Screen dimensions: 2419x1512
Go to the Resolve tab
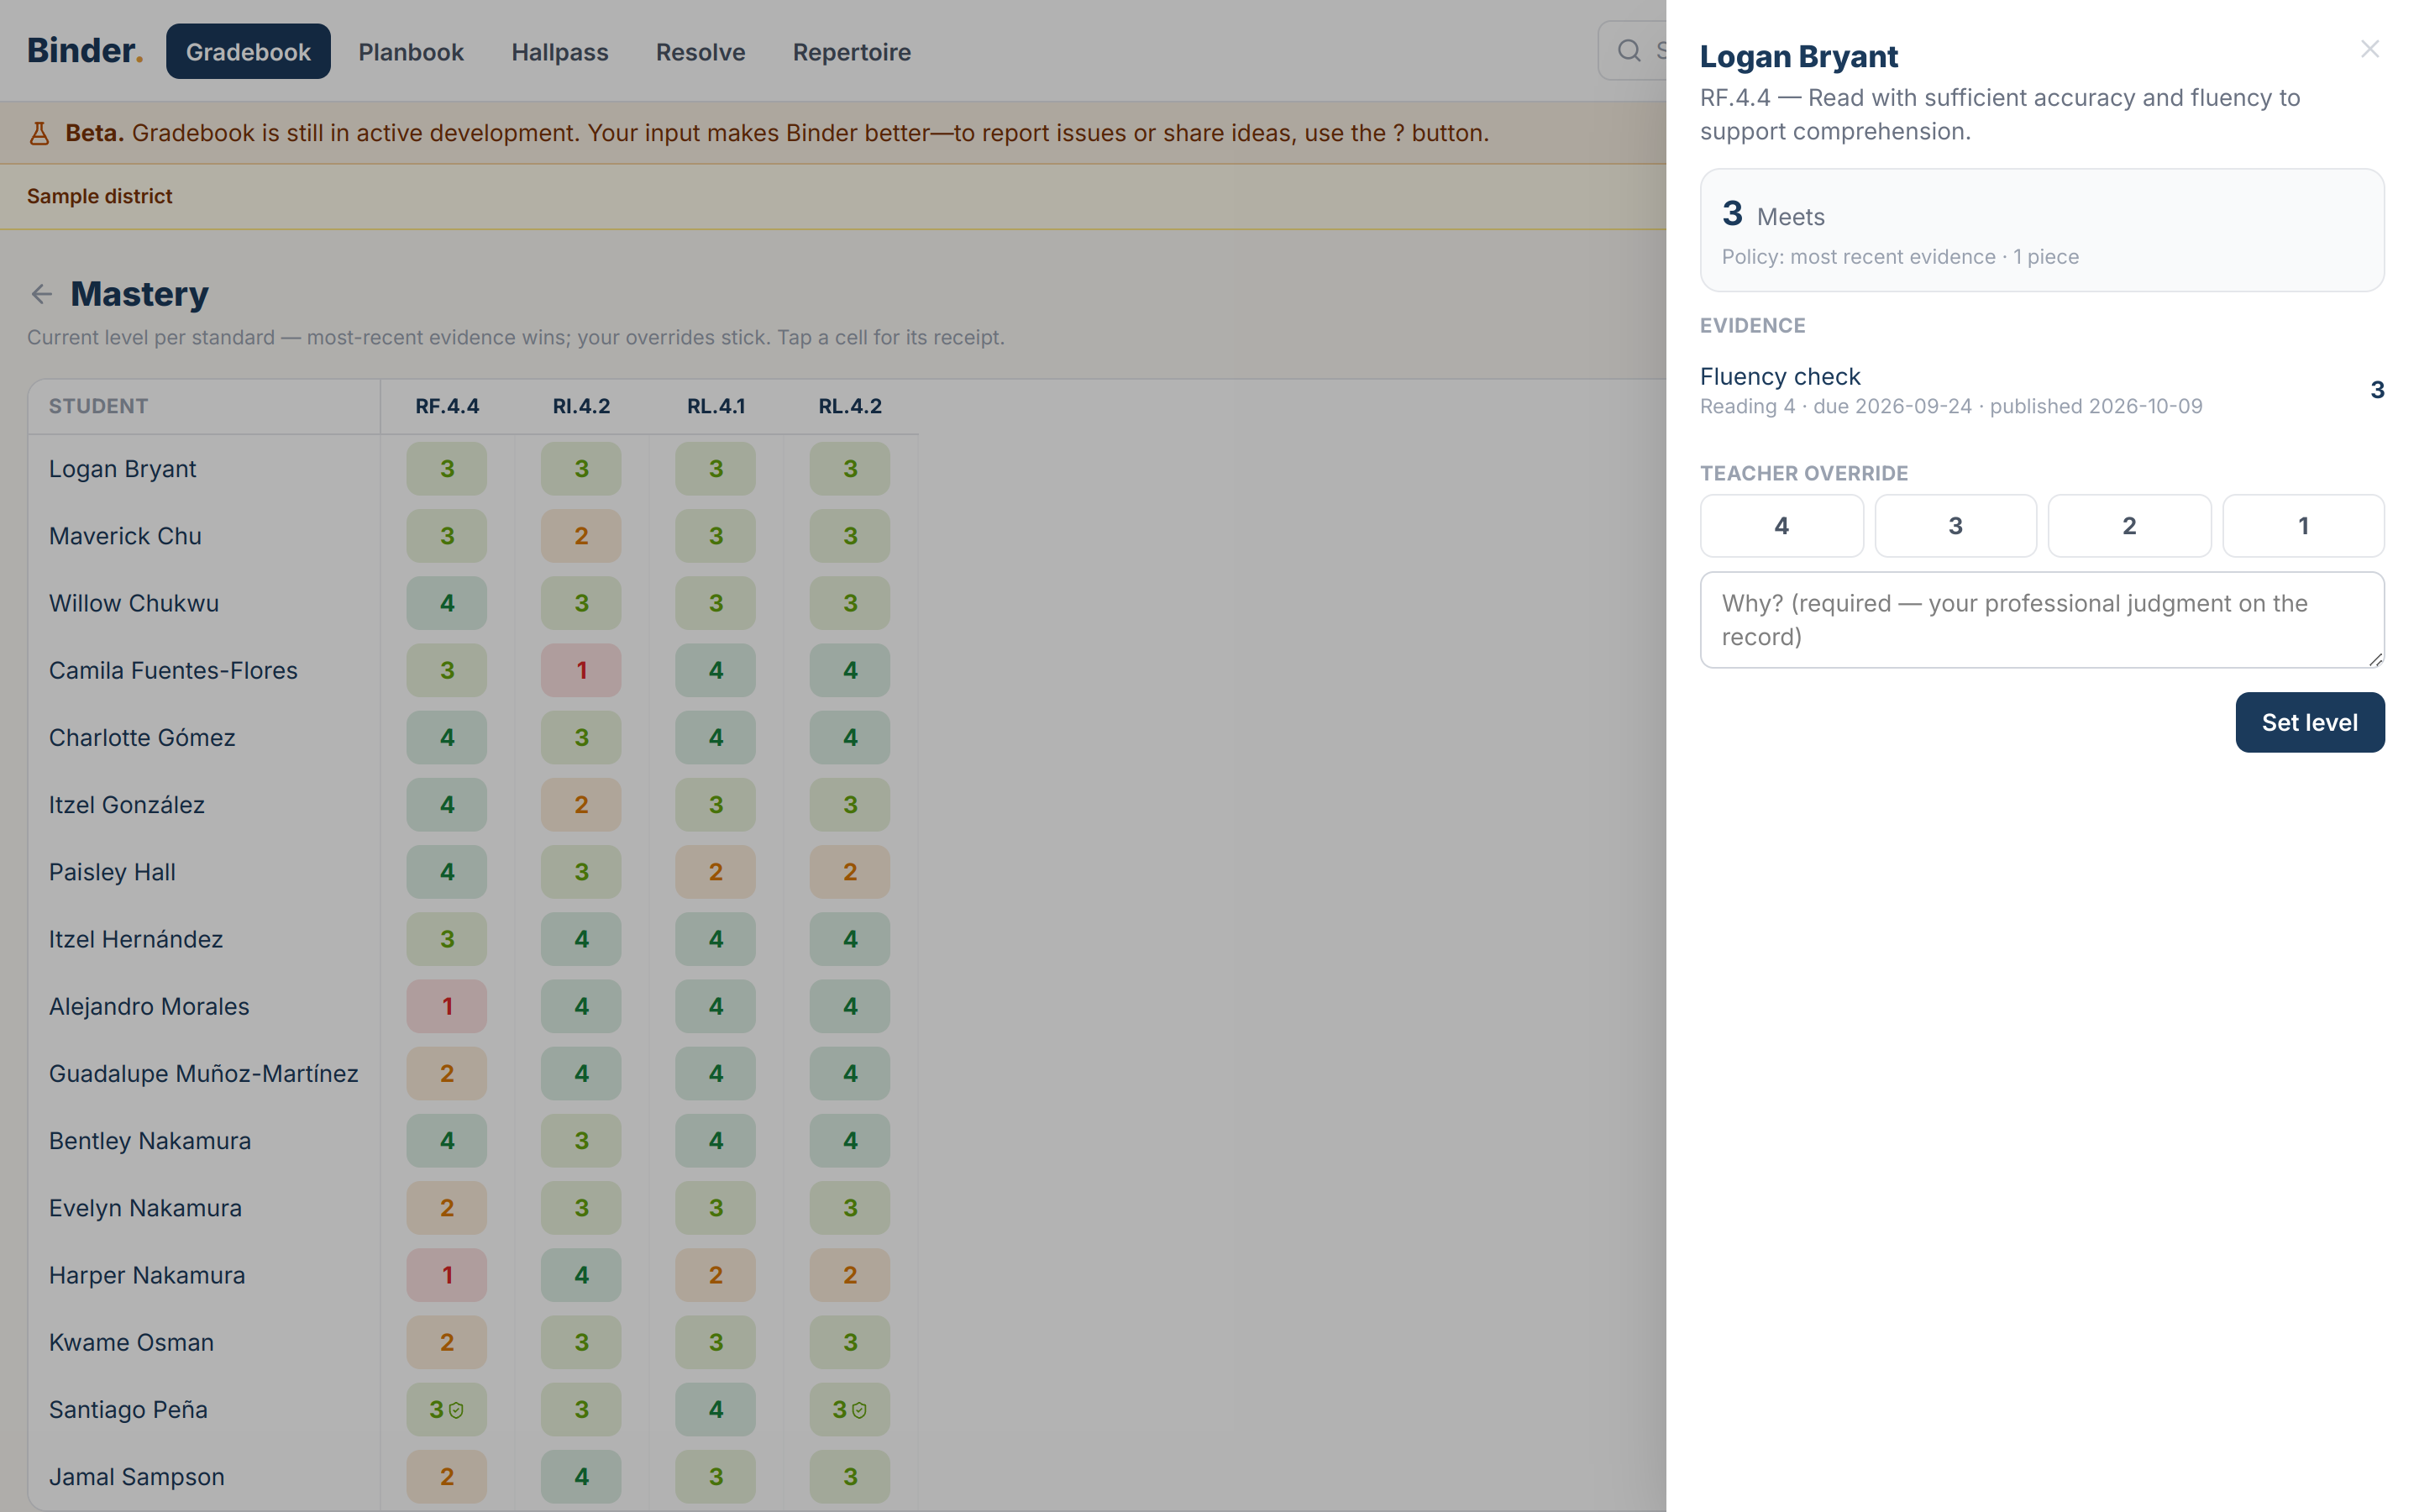[701, 51]
